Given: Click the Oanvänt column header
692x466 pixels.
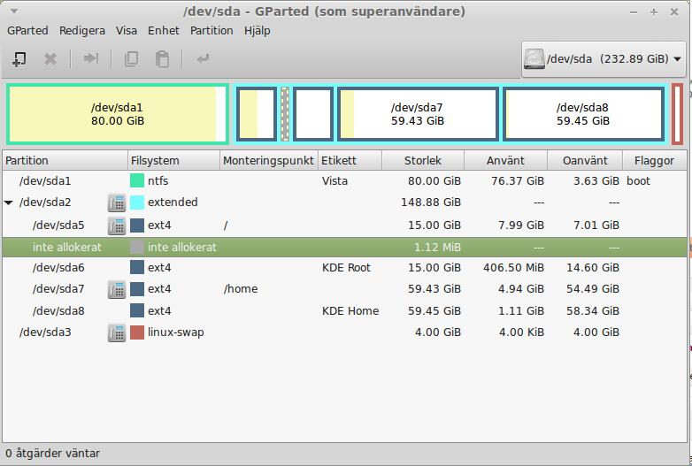Looking at the screenshot, I should point(585,160).
